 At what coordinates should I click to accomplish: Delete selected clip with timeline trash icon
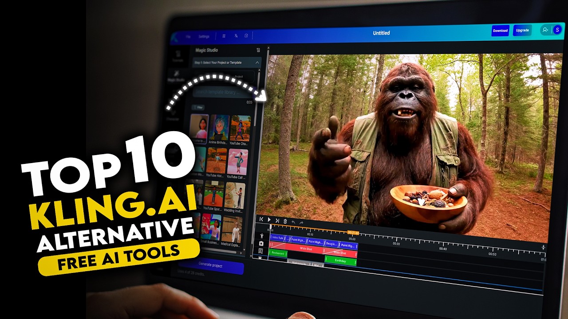[x=285, y=221]
